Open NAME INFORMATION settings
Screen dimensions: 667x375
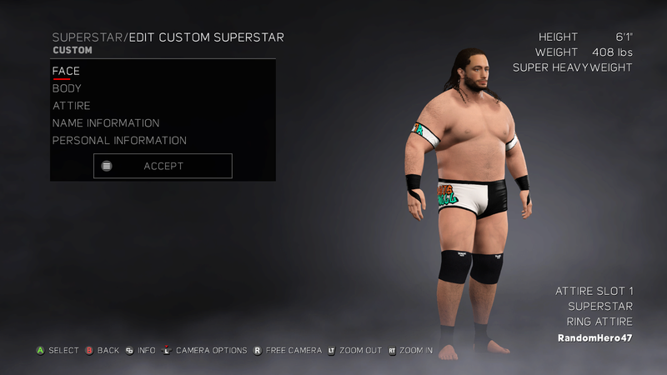point(106,123)
